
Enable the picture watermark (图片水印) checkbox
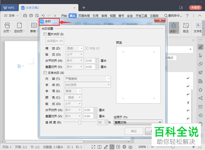45,34
